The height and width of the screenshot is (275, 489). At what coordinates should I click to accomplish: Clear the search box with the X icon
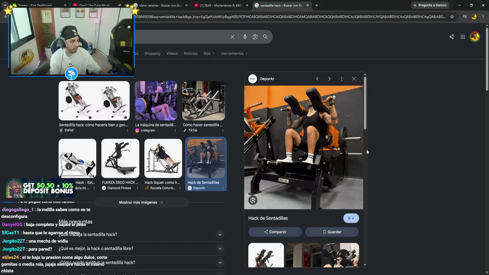[x=232, y=37]
